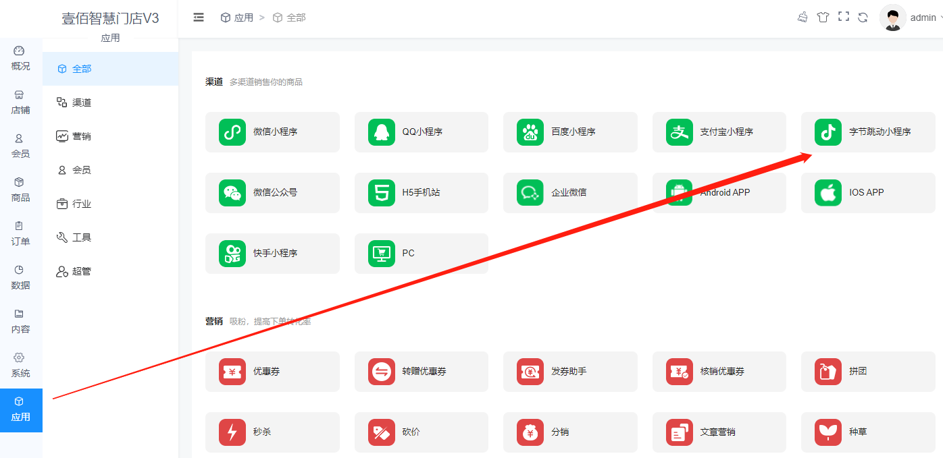Go to 内容 in main nav

[x=20, y=322]
